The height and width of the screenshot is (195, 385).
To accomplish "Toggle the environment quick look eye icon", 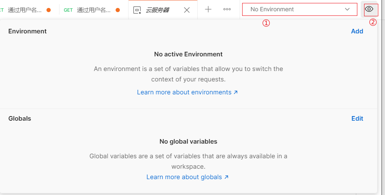I will [369, 9].
